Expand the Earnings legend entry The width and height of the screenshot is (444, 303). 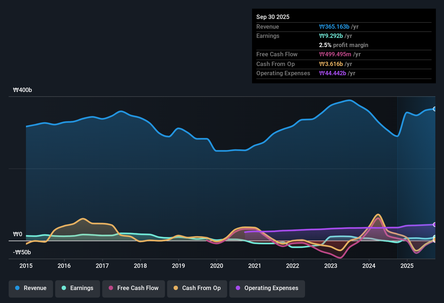78,288
